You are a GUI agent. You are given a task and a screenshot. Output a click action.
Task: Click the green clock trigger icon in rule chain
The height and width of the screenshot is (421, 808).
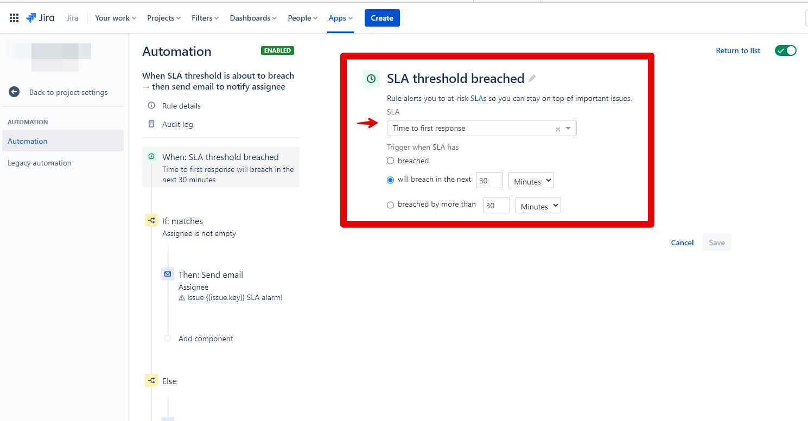tap(151, 157)
